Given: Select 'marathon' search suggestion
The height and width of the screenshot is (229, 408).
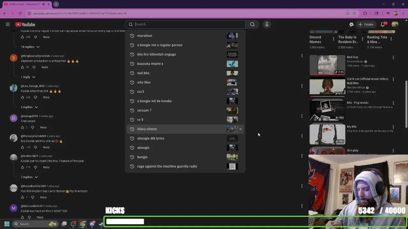Looking at the screenshot, I should pyautogui.click(x=185, y=36).
